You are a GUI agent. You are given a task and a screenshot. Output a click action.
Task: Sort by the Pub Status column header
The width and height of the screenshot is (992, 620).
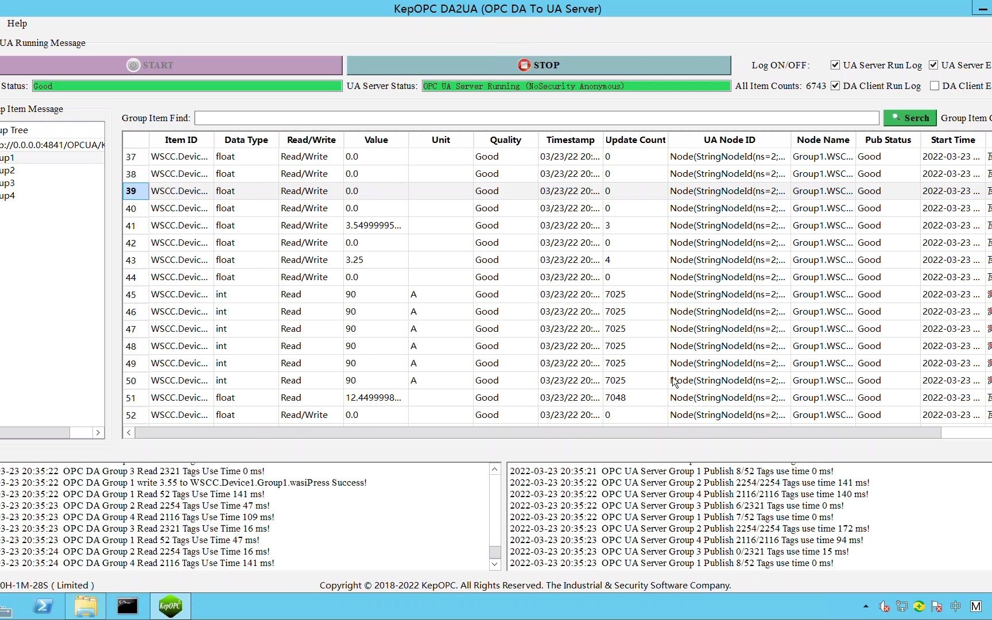(x=888, y=139)
